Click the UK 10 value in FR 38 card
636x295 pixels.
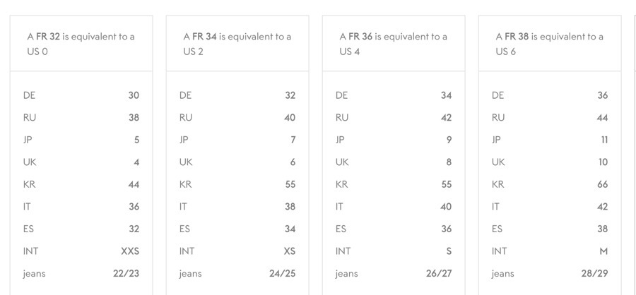(x=602, y=162)
